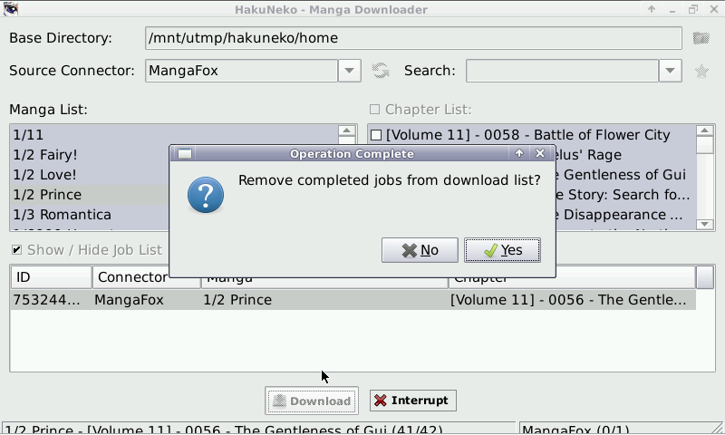This screenshot has width=725, height=435.
Task: Select job row 753244... in job list
Action: 353,300
